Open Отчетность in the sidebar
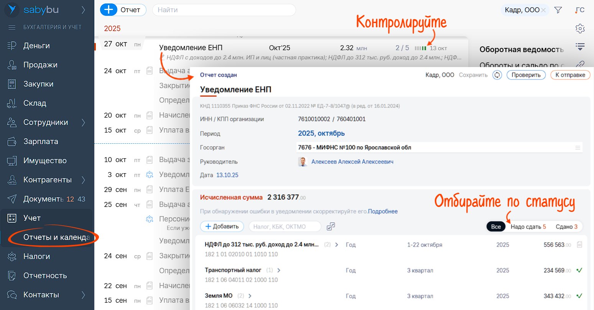Image resolution: width=594 pixels, height=310 pixels. point(45,276)
